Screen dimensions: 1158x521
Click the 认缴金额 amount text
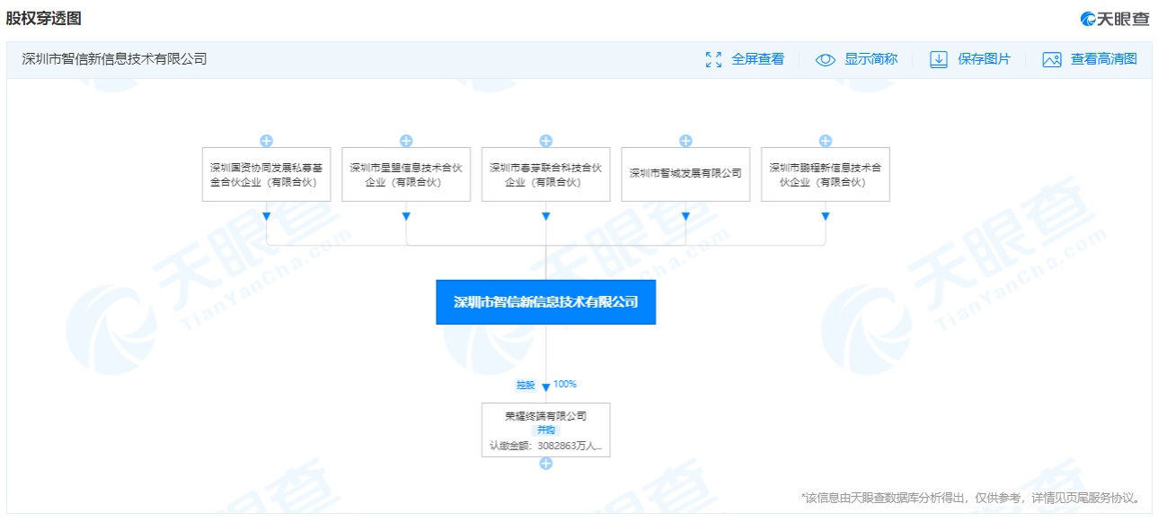(x=545, y=445)
